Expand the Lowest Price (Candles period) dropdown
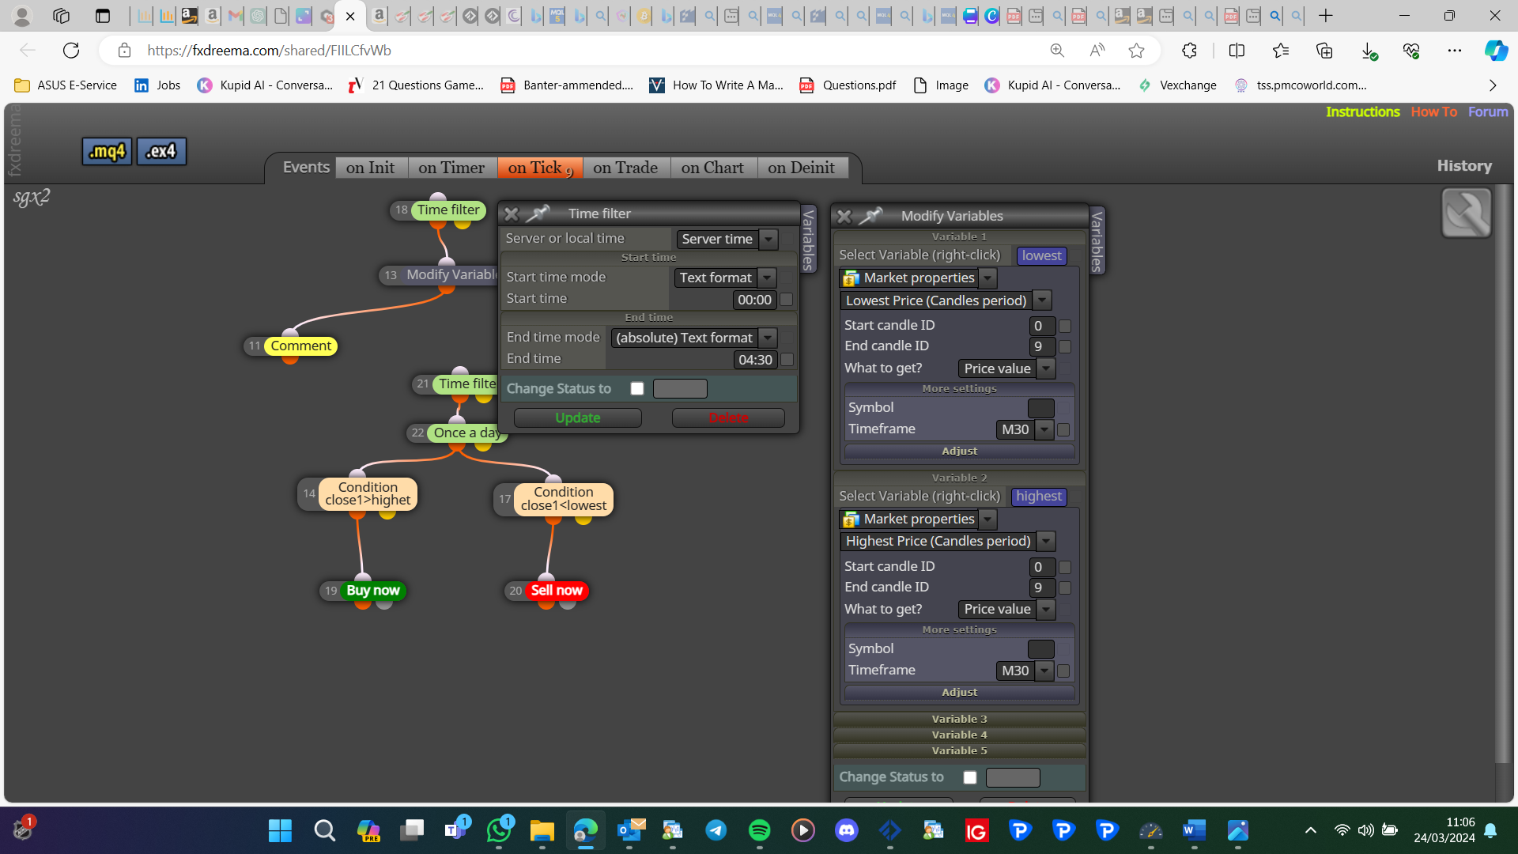The image size is (1518, 854). coord(946,300)
